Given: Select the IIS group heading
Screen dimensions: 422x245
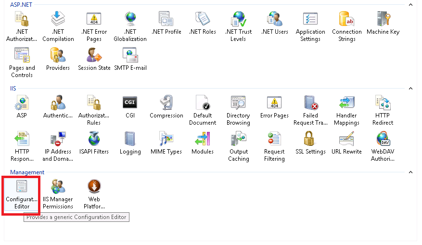Looking at the screenshot, I should (x=13, y=88).
